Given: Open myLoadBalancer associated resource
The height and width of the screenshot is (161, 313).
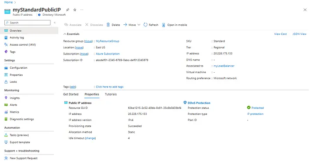Looking at the screenshot, I should (224, 66).
